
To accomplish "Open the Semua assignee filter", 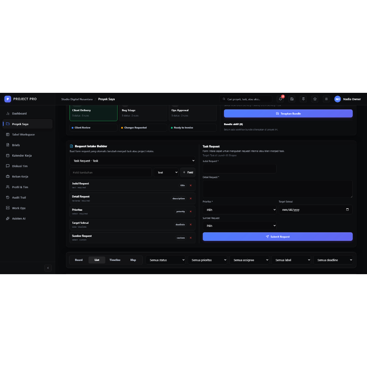I will tap(249, 260).
